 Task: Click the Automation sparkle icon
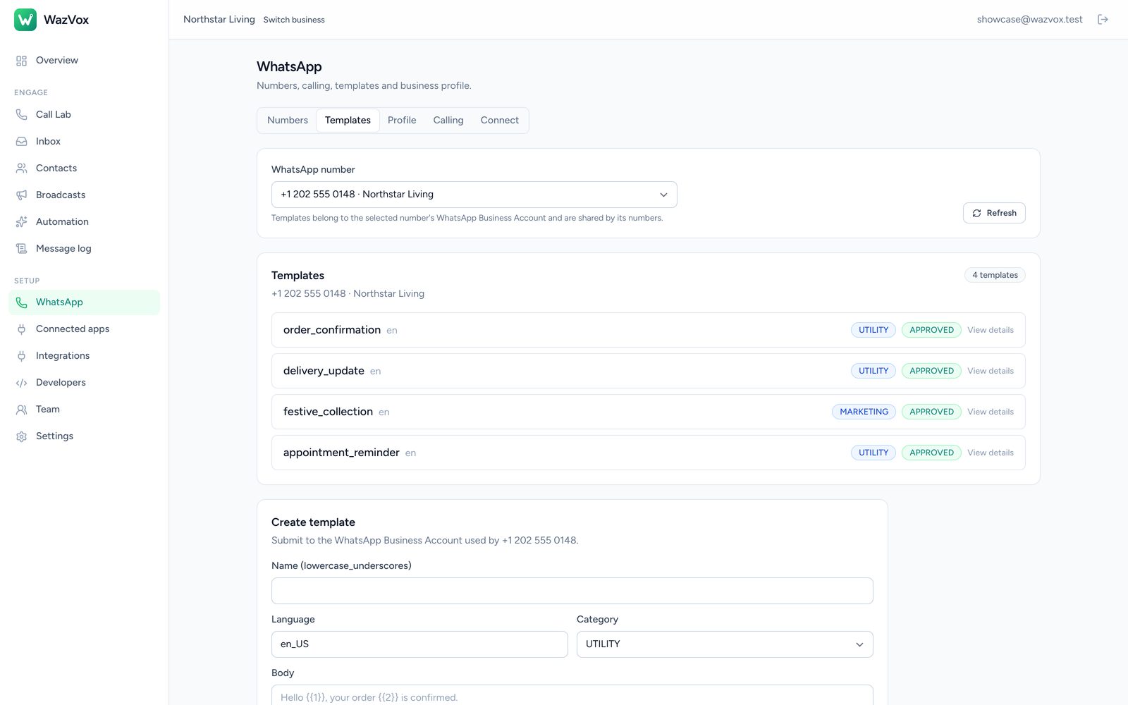tap(22, 221)
